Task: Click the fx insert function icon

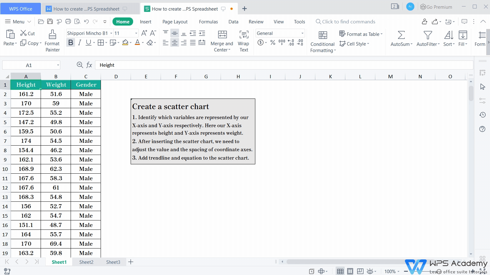Action: tap(89, 65)
